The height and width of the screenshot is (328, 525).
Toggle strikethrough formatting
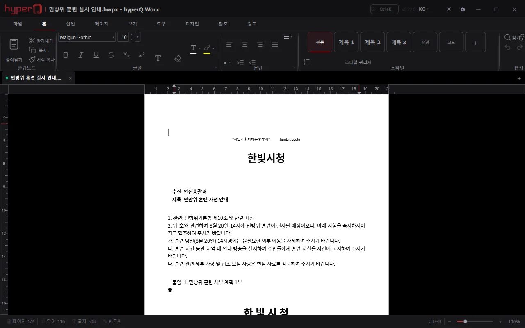click(x=111, y=55)
